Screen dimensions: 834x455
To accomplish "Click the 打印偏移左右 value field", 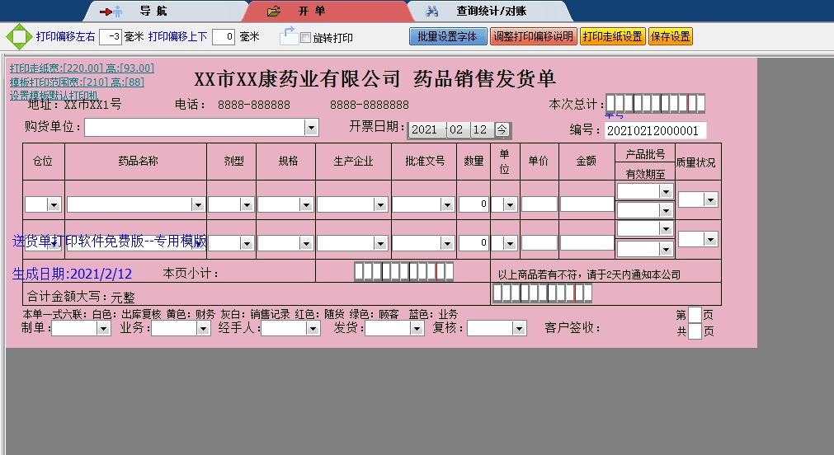I will click(x=111, y=37).
